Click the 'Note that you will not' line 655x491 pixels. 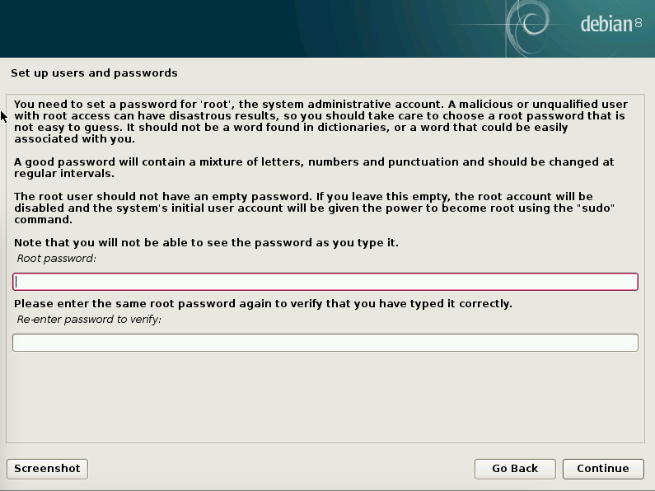pos(206,242)
